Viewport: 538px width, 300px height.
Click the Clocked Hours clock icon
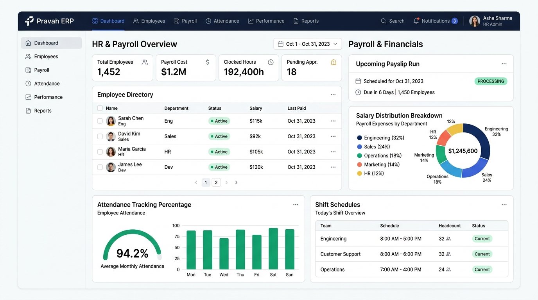(x=271, y=62)
